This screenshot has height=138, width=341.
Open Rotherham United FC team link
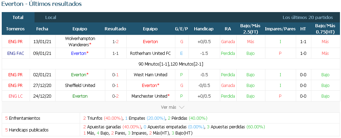(x=150, y=53)
